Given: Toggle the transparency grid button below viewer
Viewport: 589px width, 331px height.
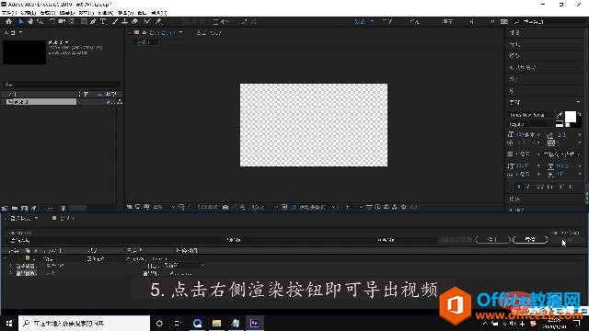Looking at the screenshot, I should [x=294, y=207].
